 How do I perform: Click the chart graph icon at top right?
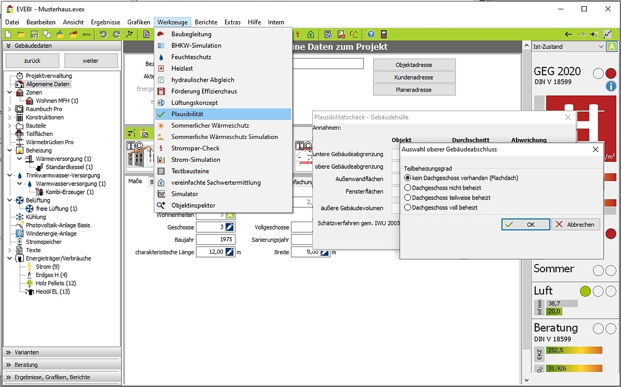tap(608, 34)
